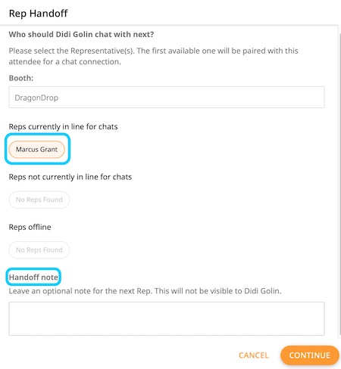Click the CONTINUE button
Screen dimensions: 341x369
click(x=309, y=355)
